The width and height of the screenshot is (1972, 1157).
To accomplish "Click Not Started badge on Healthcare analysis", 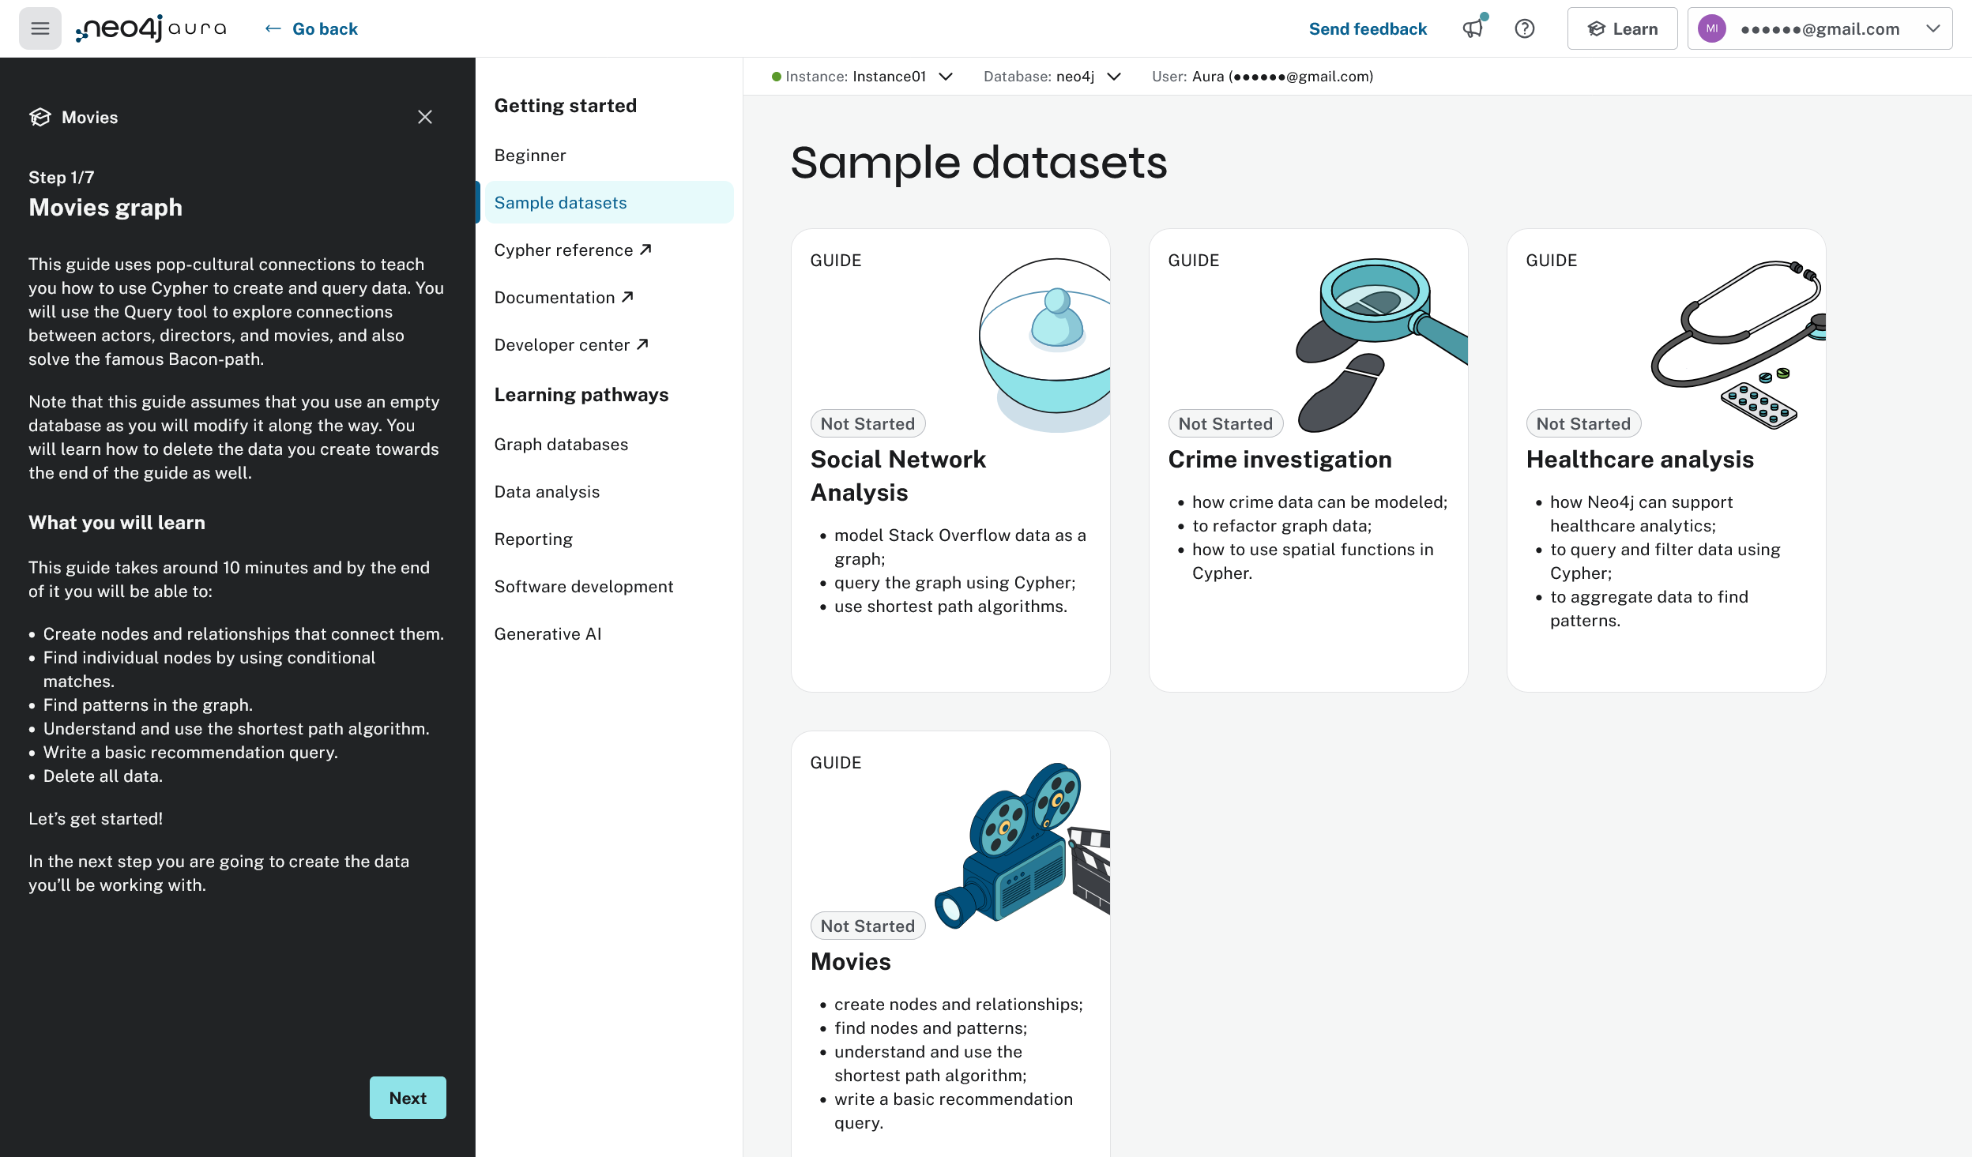I will click(1583, 424).
